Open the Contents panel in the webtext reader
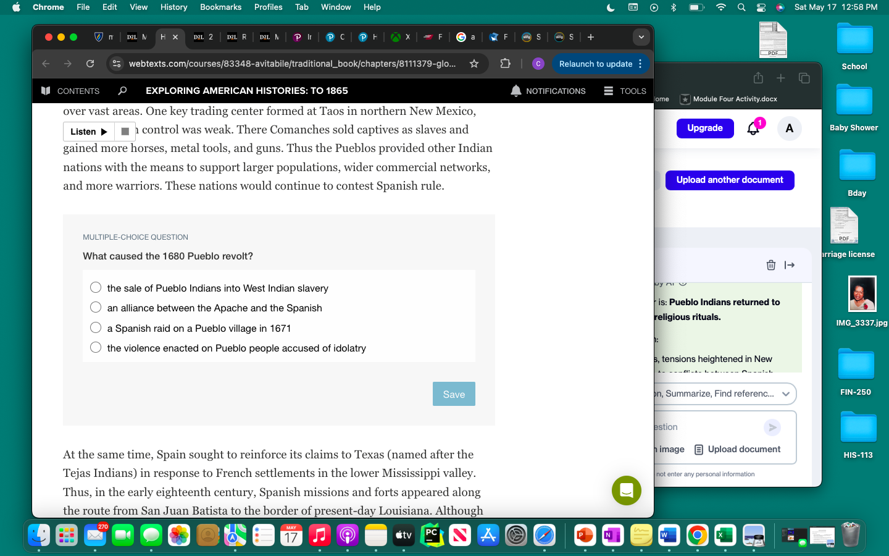889x556 pixels. click(70, 91)
